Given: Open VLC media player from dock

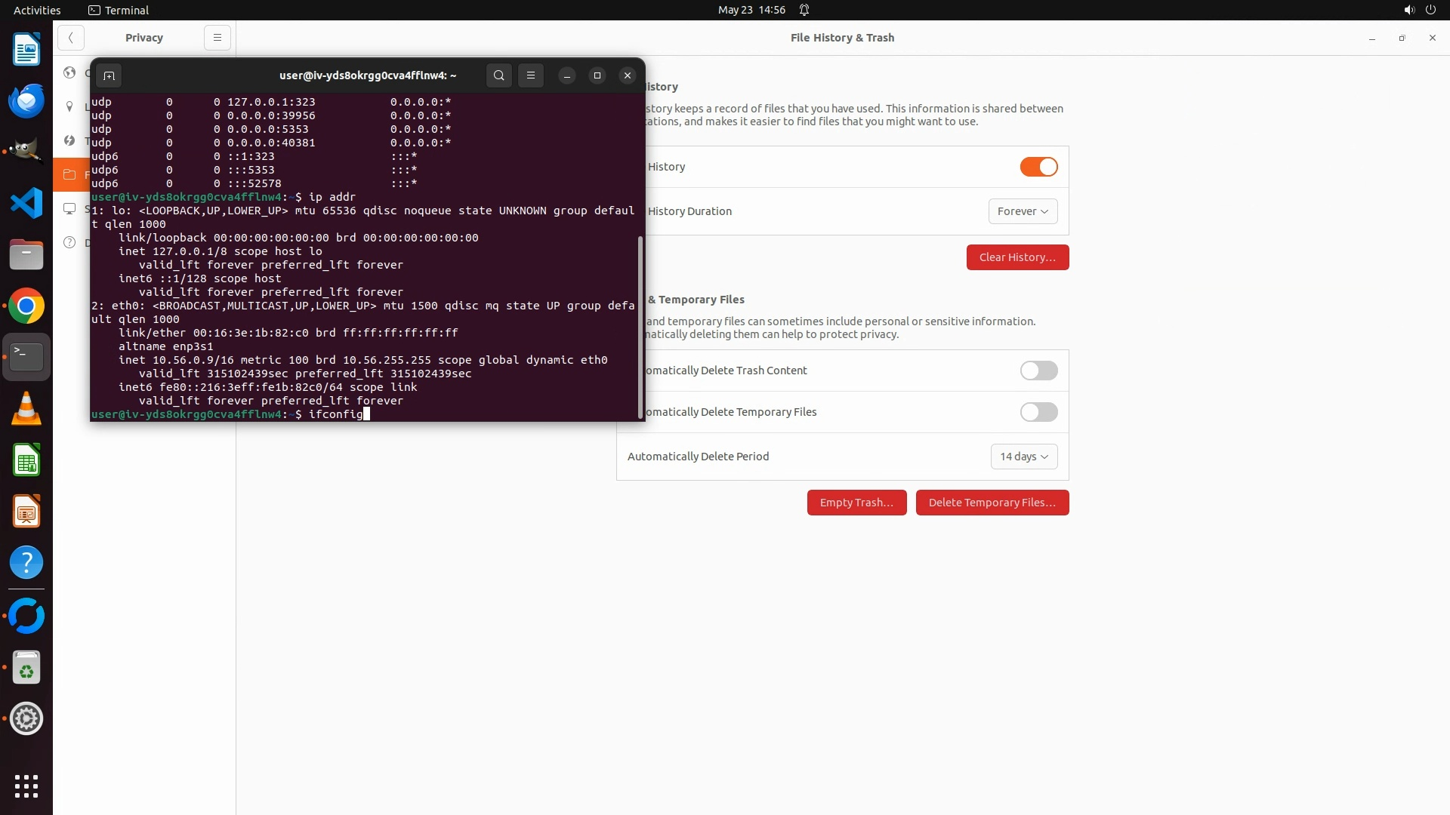Looking at the screenshot, I should pos(26,409).
